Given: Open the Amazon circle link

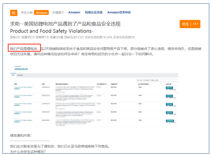Looking at the screenshot, I should point(74,12).
